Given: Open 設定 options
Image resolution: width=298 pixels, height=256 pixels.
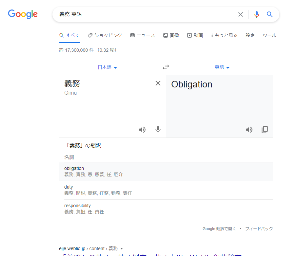Looking at the screenshot, I should [x=250, y=35].
